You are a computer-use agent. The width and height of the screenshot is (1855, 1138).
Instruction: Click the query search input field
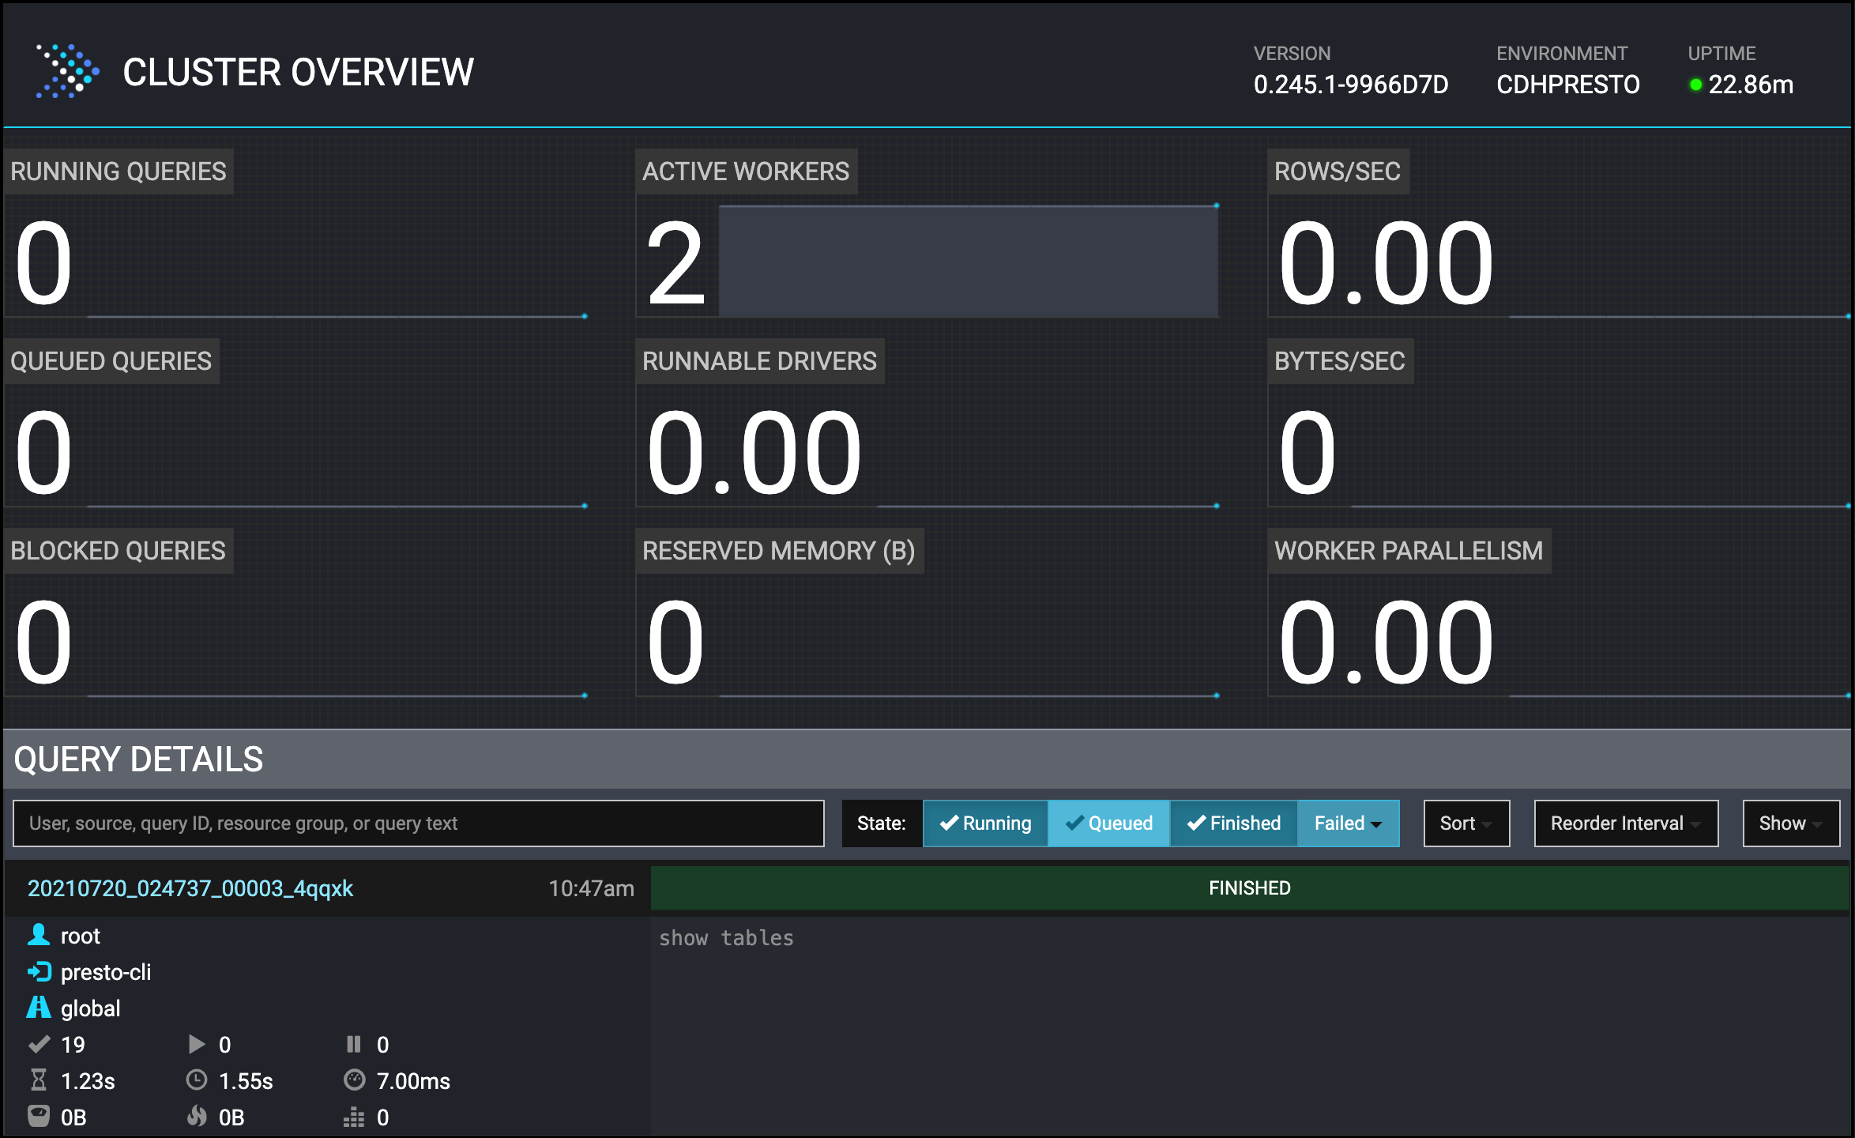pos(418,823)
